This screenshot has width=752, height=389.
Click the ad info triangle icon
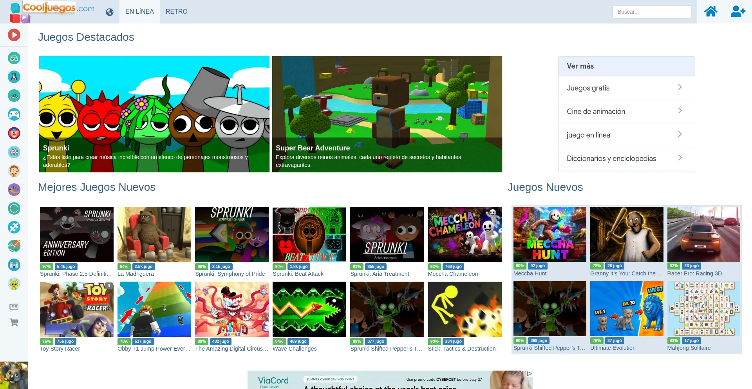(x=529, y=374)
